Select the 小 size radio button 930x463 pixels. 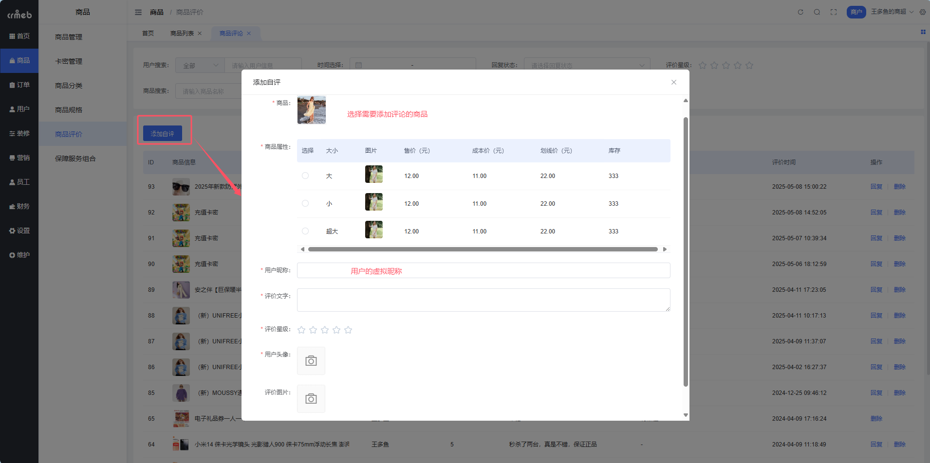[x=305, y=204]
